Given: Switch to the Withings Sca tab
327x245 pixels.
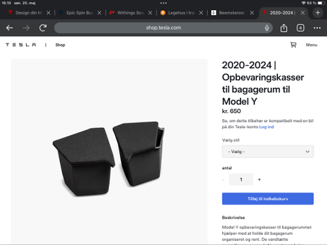Looking at the screenshot, I should (x=127, y=13).
